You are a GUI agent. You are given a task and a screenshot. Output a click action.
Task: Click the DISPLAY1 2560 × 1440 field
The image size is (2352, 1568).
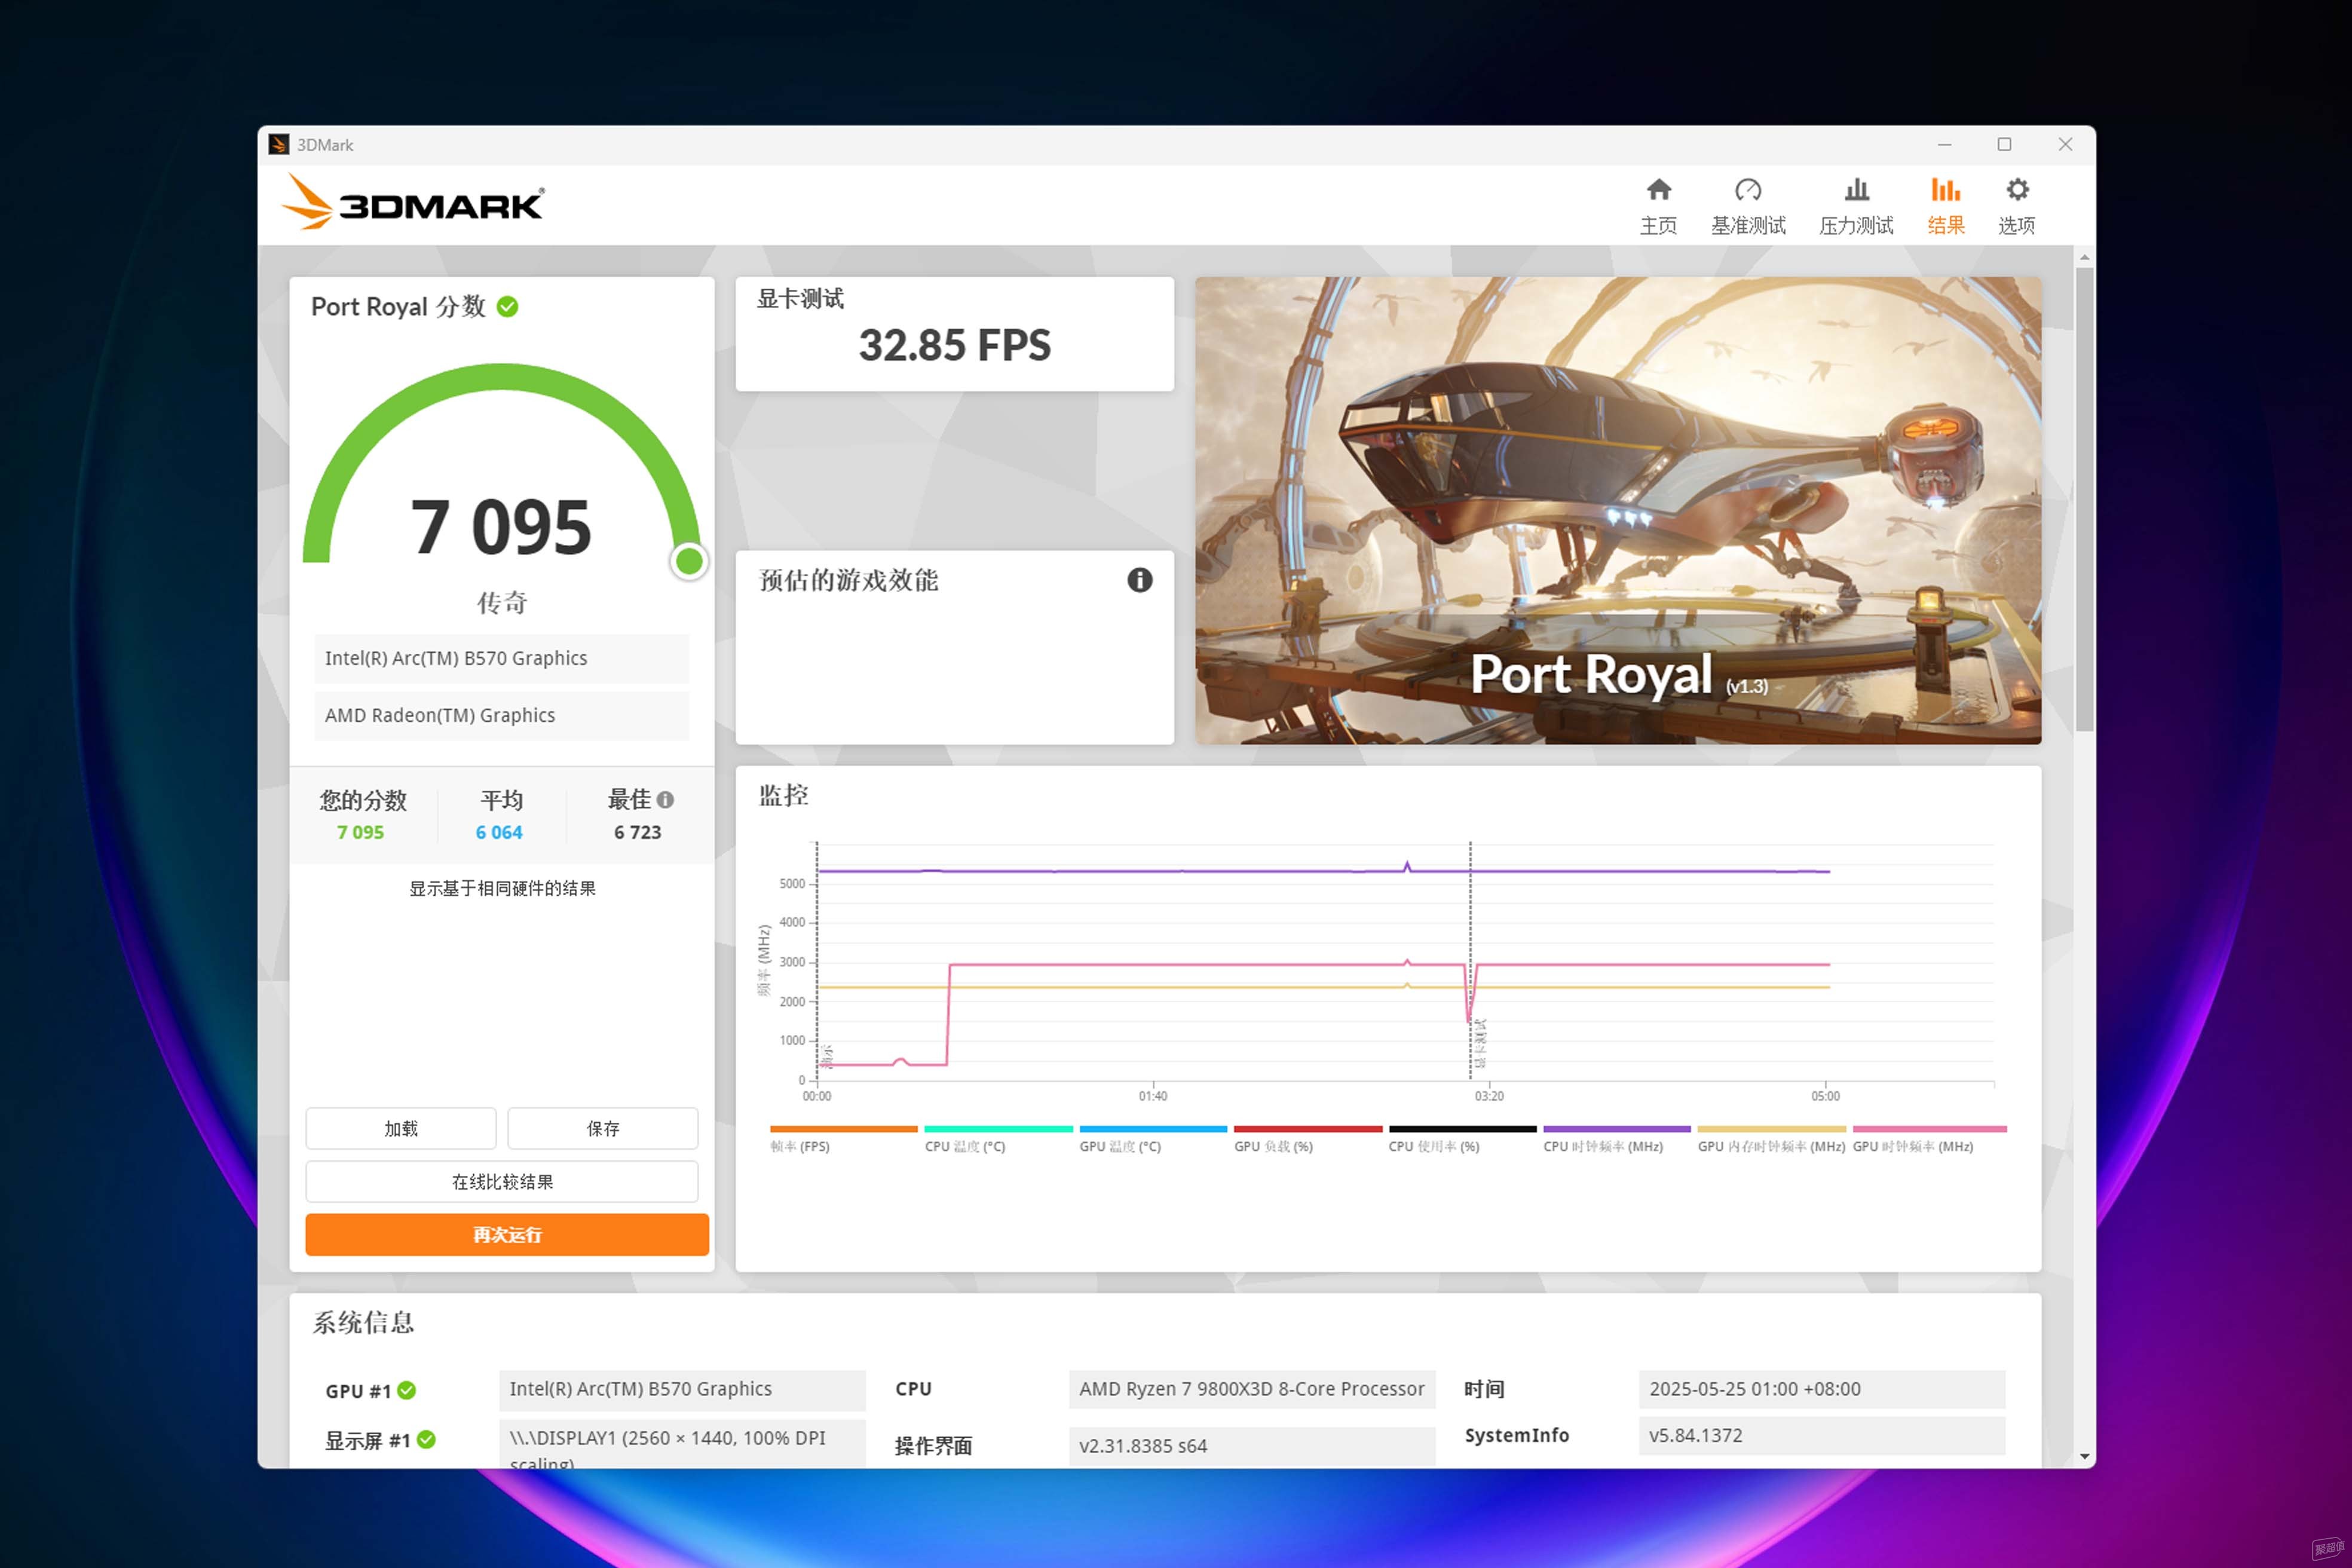[682, 1445]
